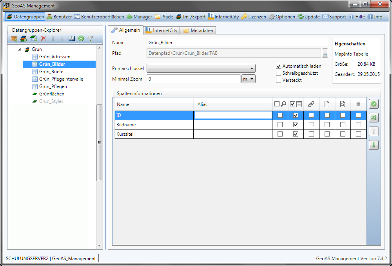392x266 pixels.
Task: Click the add layer stack icon in explorer toolbar
Action: pyautogui.click(x=24, y=38)
